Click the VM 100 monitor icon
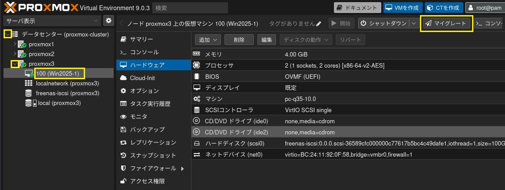505x190 pixels. pos(29,74)
